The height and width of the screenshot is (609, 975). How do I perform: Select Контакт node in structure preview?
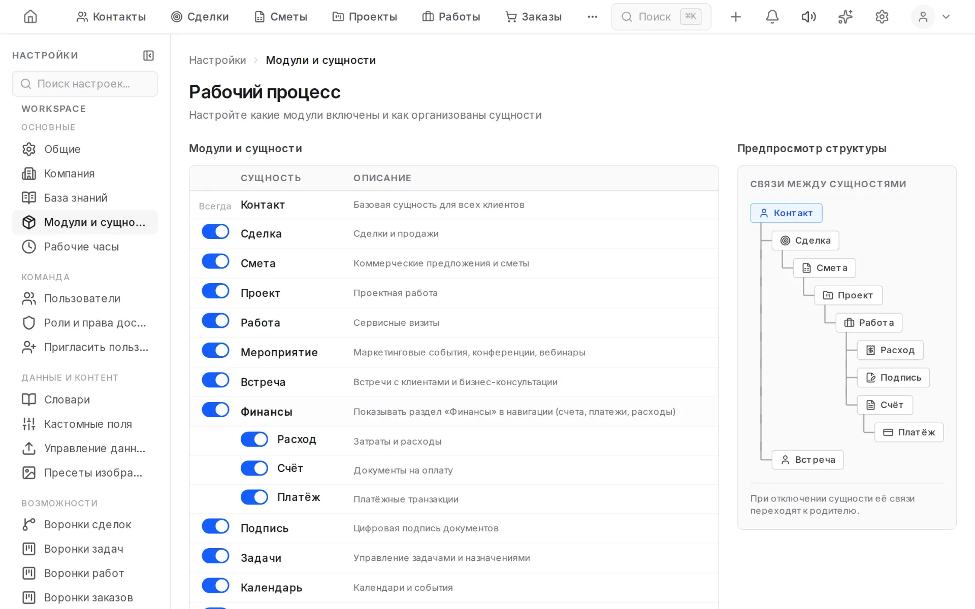click(786, 213)
